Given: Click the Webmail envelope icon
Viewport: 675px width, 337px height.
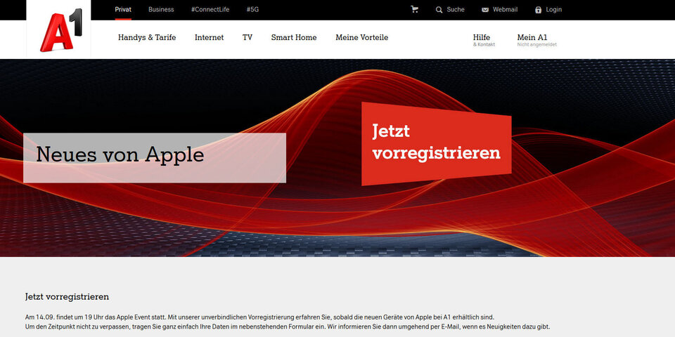Looking at the screenshot, I should (485, 10).
